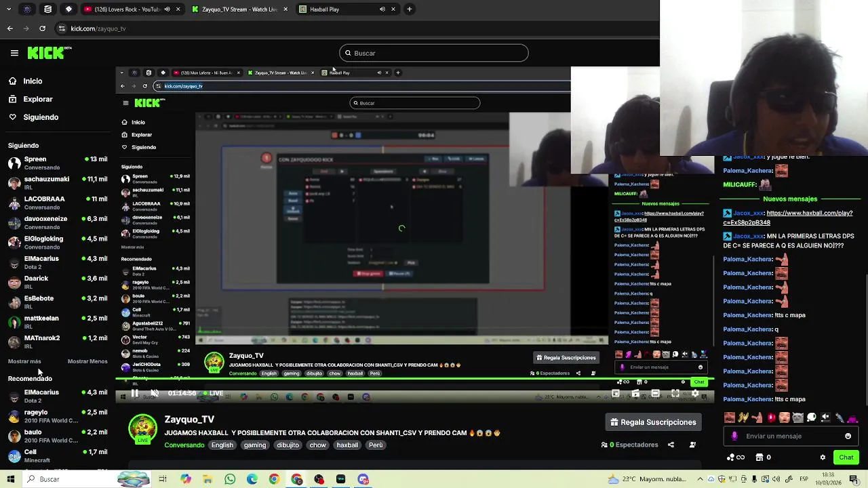Open recommended channel rageylo
Image resolution: width=868 pixels, height=488 pixels.
[x=58, y=415]
